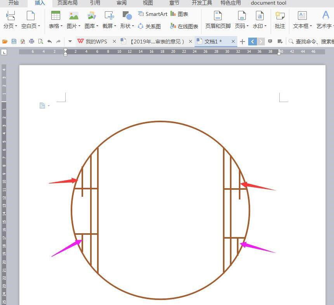Expand the 文本框 dropdown arrow
The image size is (334, 305).
(x=311, y=26)
